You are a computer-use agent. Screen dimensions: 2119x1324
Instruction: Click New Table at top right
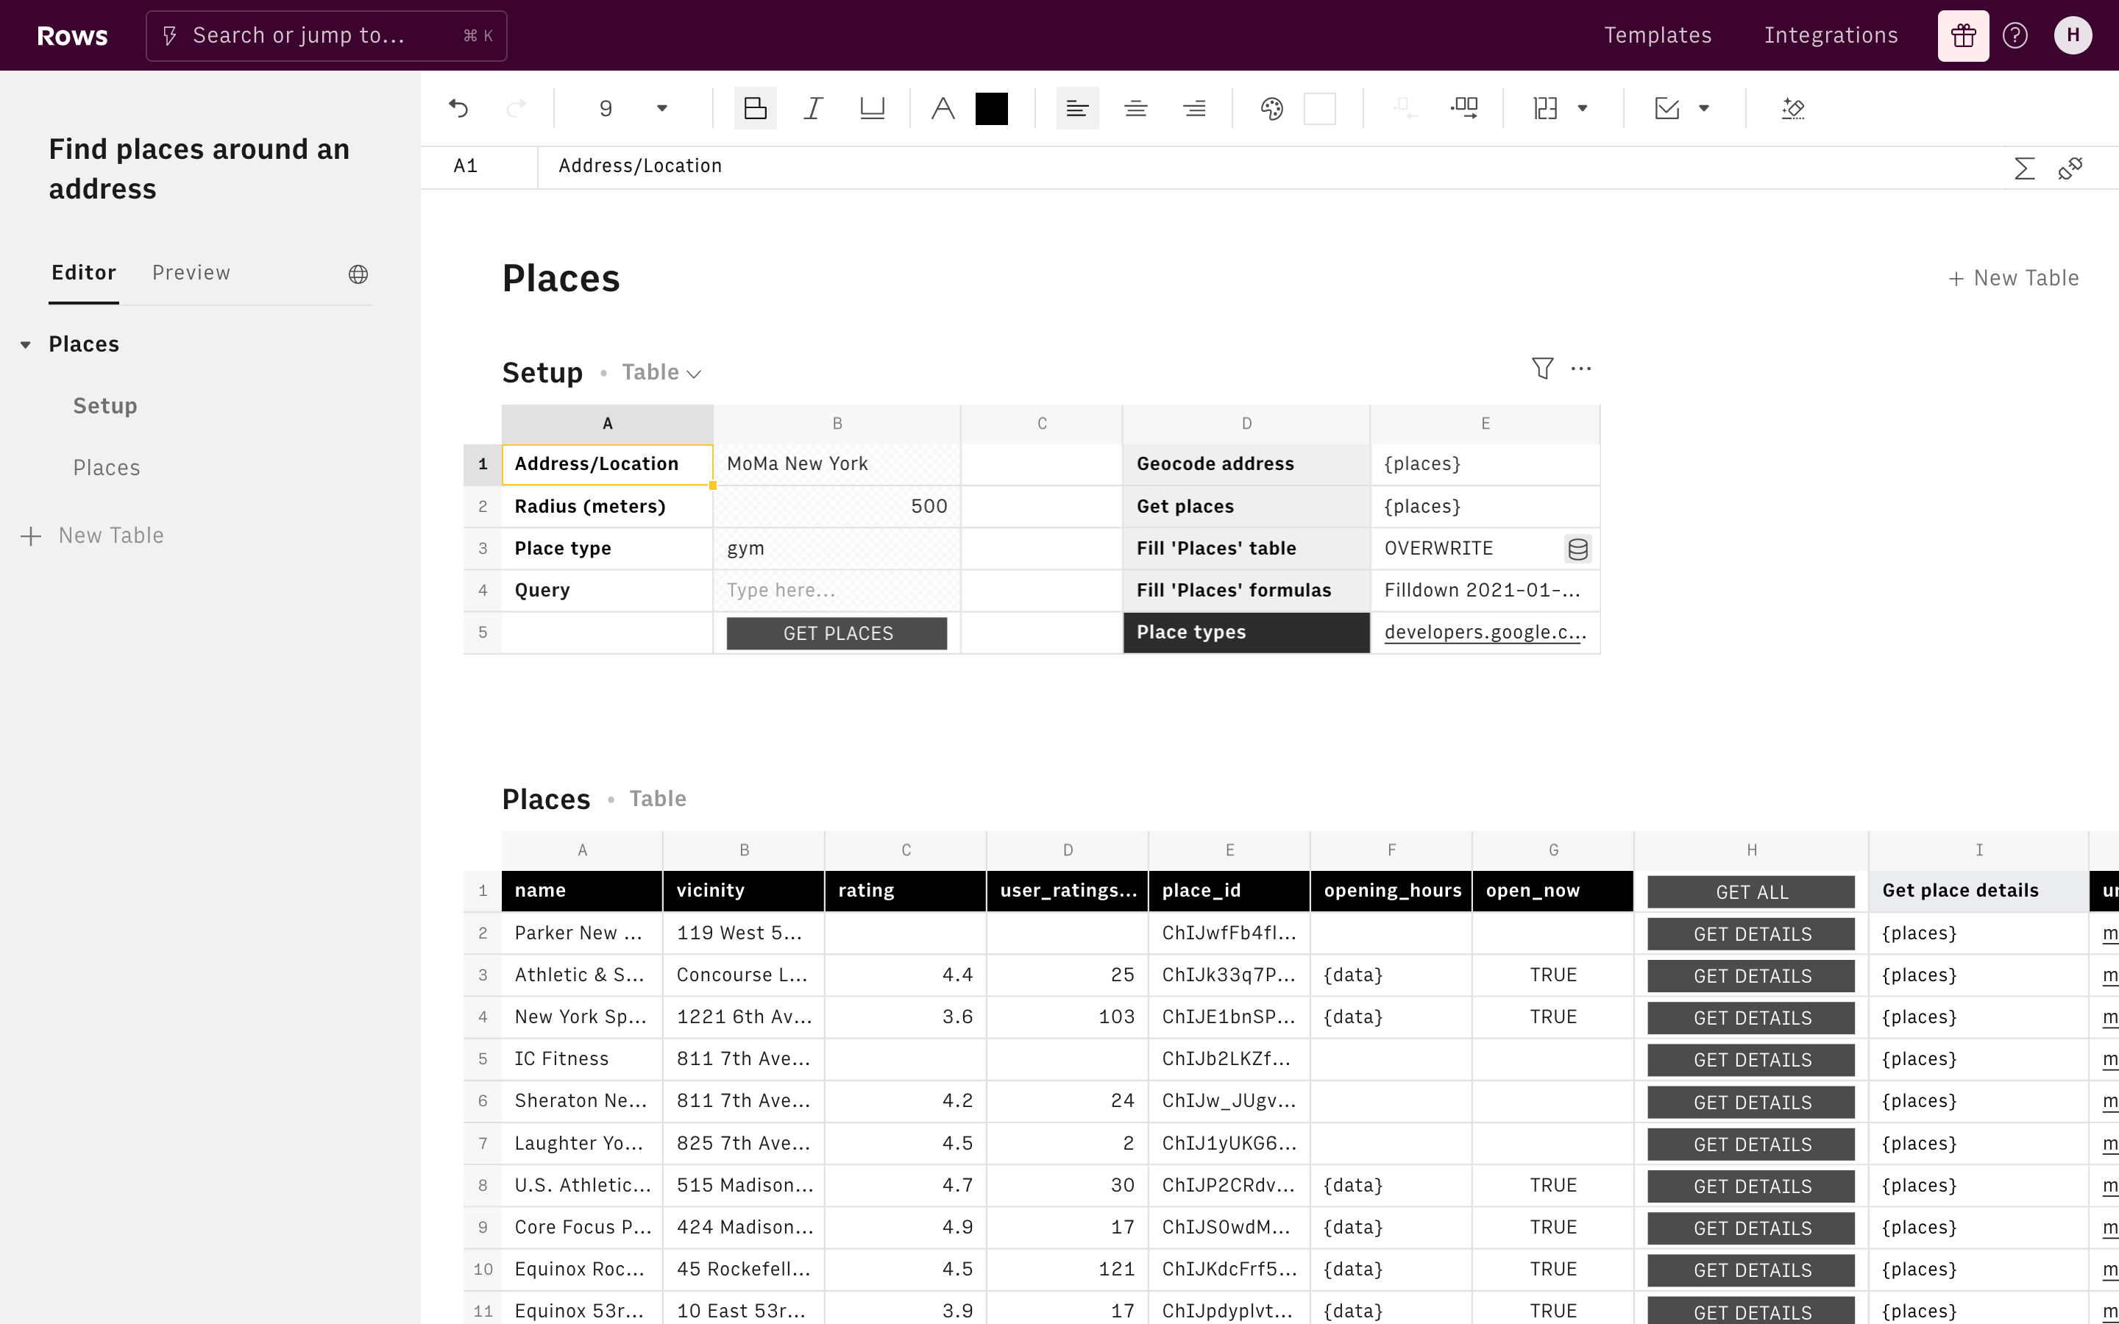click(2013, 277)
